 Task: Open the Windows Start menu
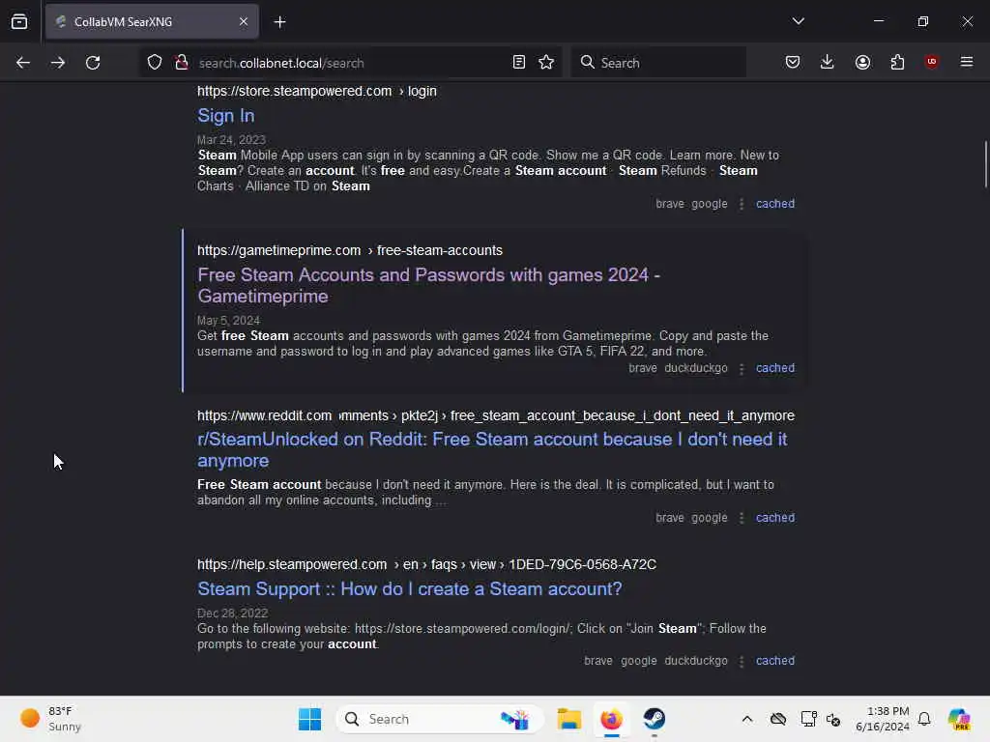pyautogui.click(x=309, y=719)
